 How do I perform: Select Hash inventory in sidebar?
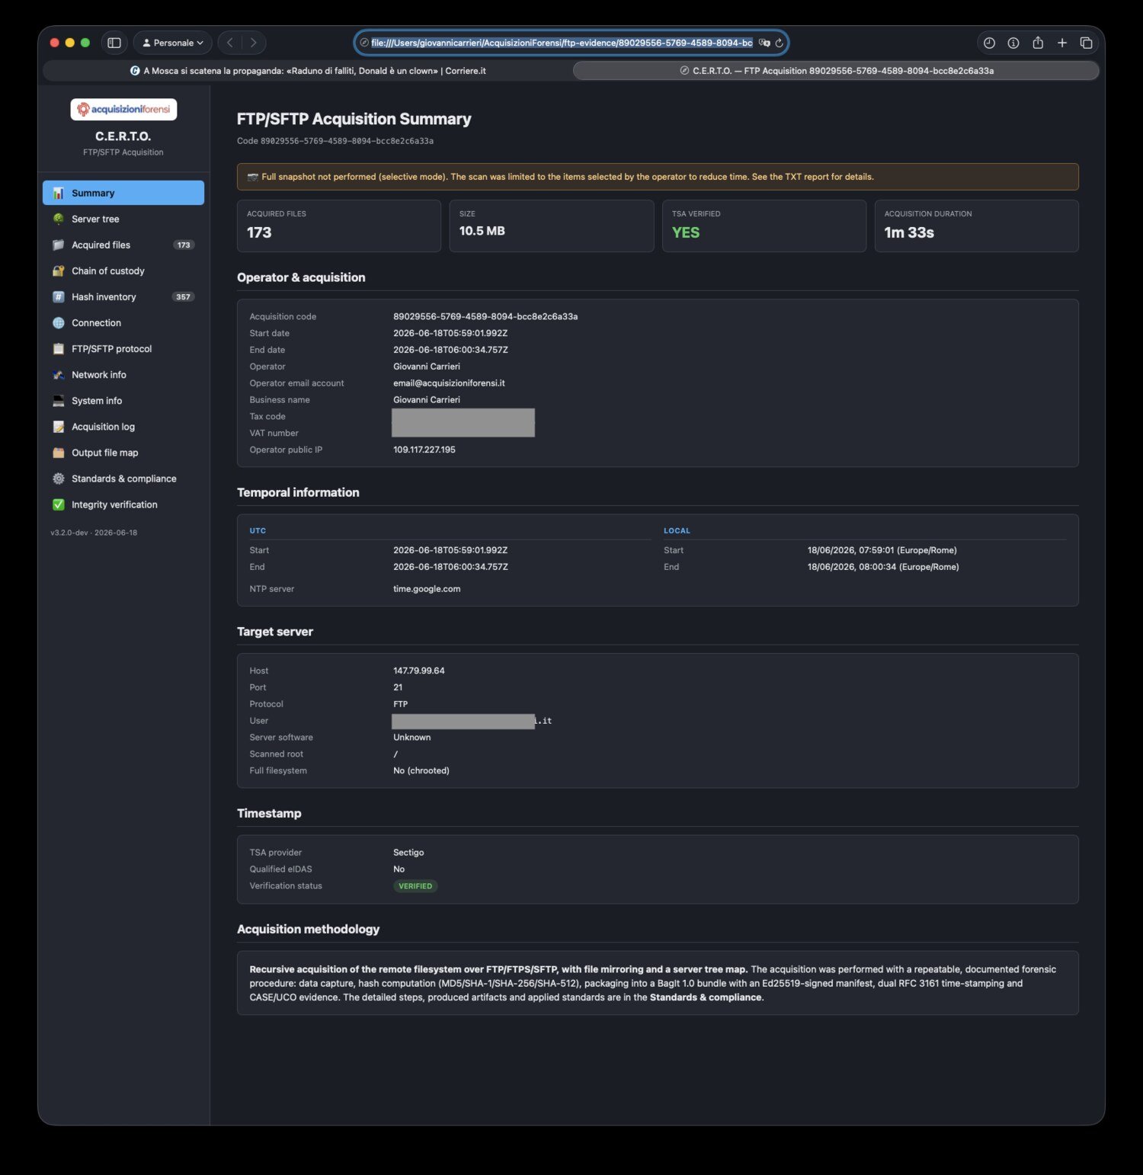[123, 296]
